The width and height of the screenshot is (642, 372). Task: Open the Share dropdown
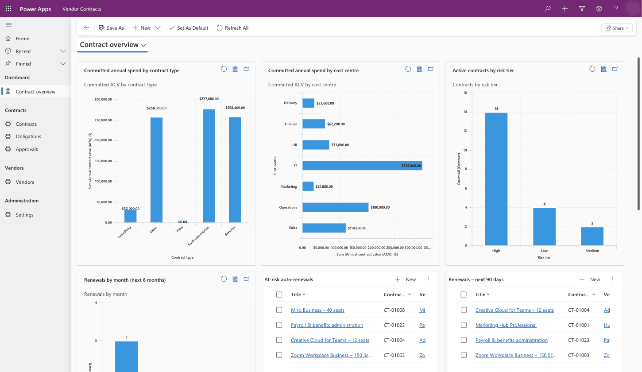click(617, 28)
